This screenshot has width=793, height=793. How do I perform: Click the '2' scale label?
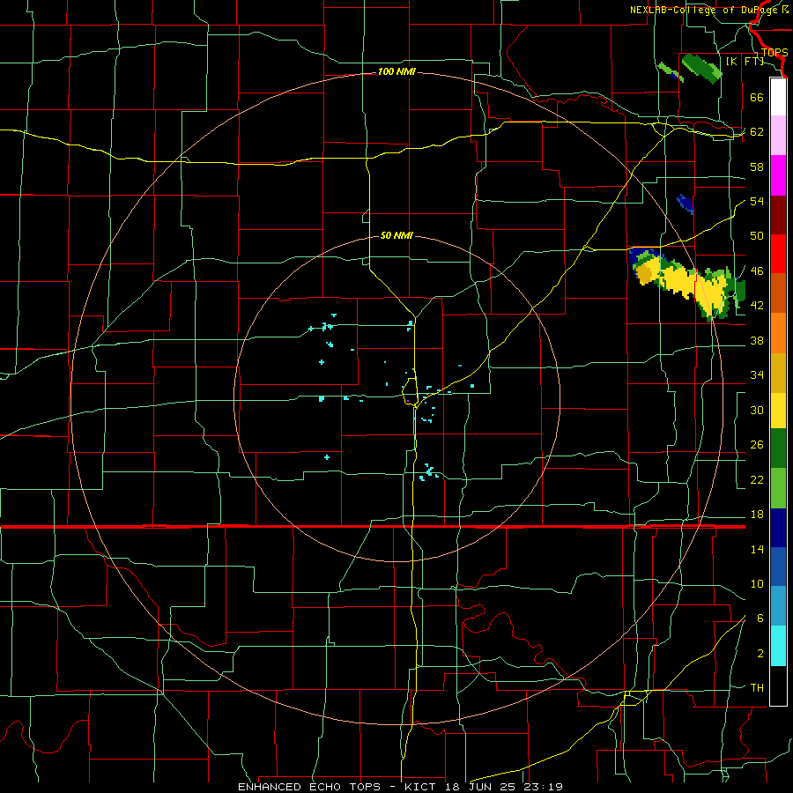click(760, 654)
